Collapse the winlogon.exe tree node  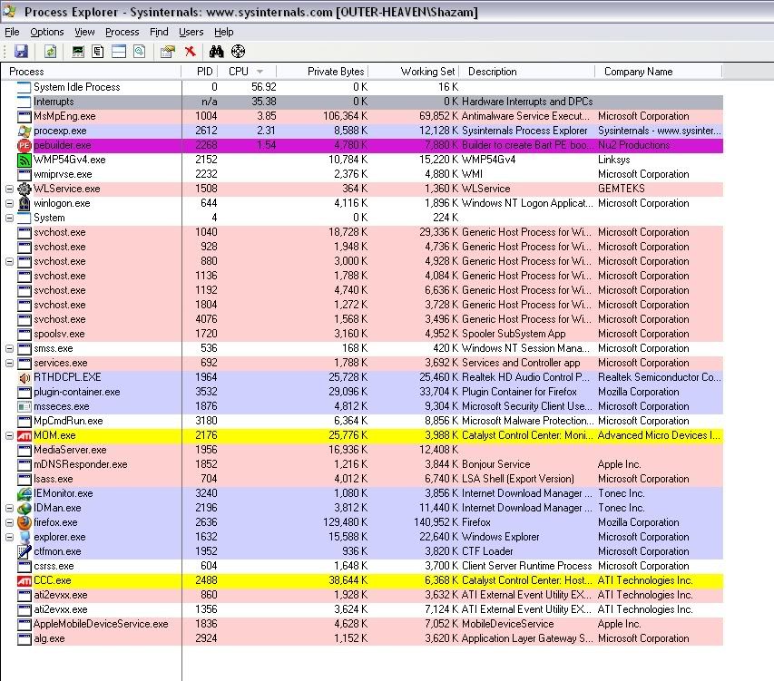pyautogui.click(x=9, y=203)
